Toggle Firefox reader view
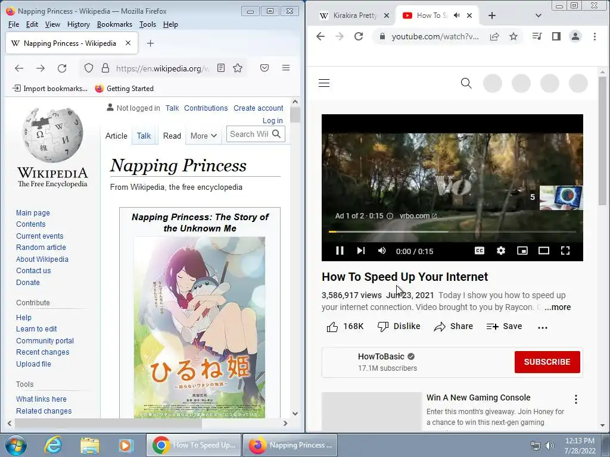This screenshot has height=457, width=610. tap(221, 68)
